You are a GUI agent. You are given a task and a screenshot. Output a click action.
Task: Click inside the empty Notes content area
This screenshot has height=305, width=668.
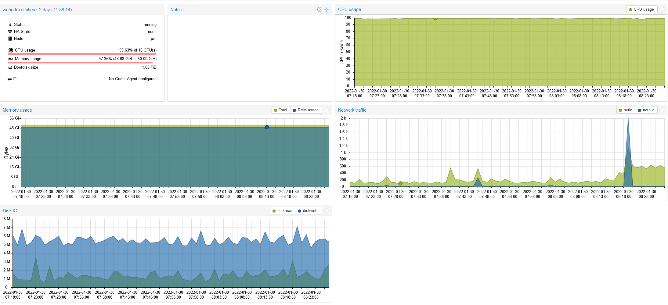[250, 58]
